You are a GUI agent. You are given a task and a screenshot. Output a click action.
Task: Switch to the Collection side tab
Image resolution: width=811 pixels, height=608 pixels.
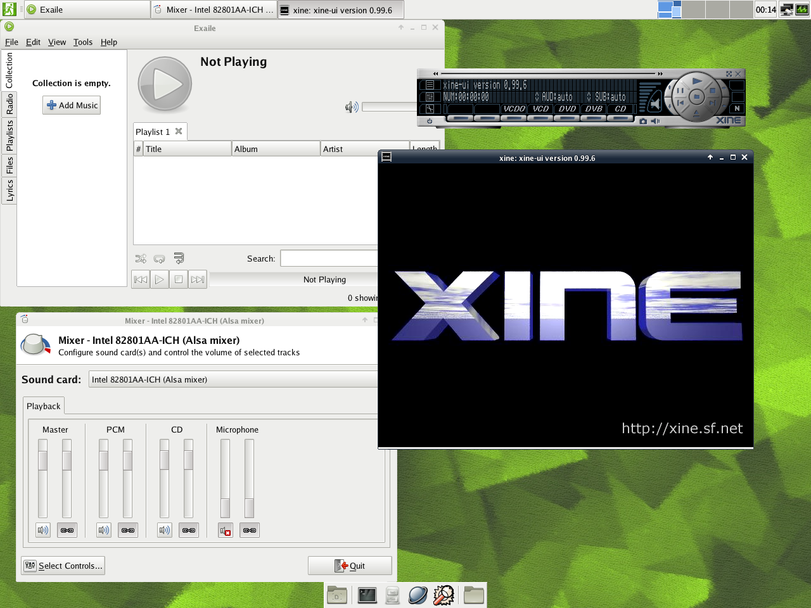tap(9, 70)
